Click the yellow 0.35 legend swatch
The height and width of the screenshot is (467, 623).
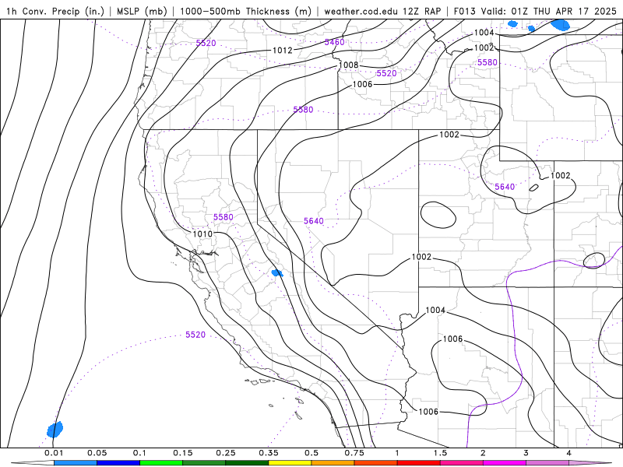click(290, 463)
